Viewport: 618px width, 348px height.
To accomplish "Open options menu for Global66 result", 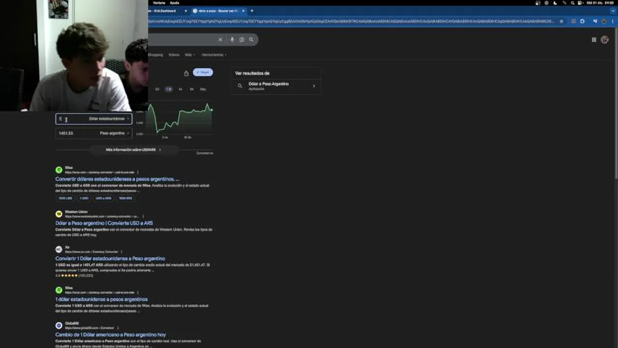I will pos(118,328).
